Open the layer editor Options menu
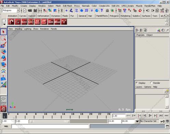 coord(147,87)
